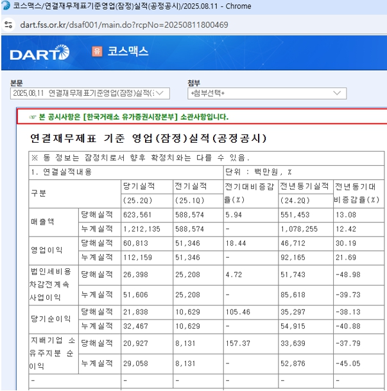Click the 연결재무제표 기준 영업(잠정)실적 heading
This screenshot has height=391, width=387.
click(148, 138)
